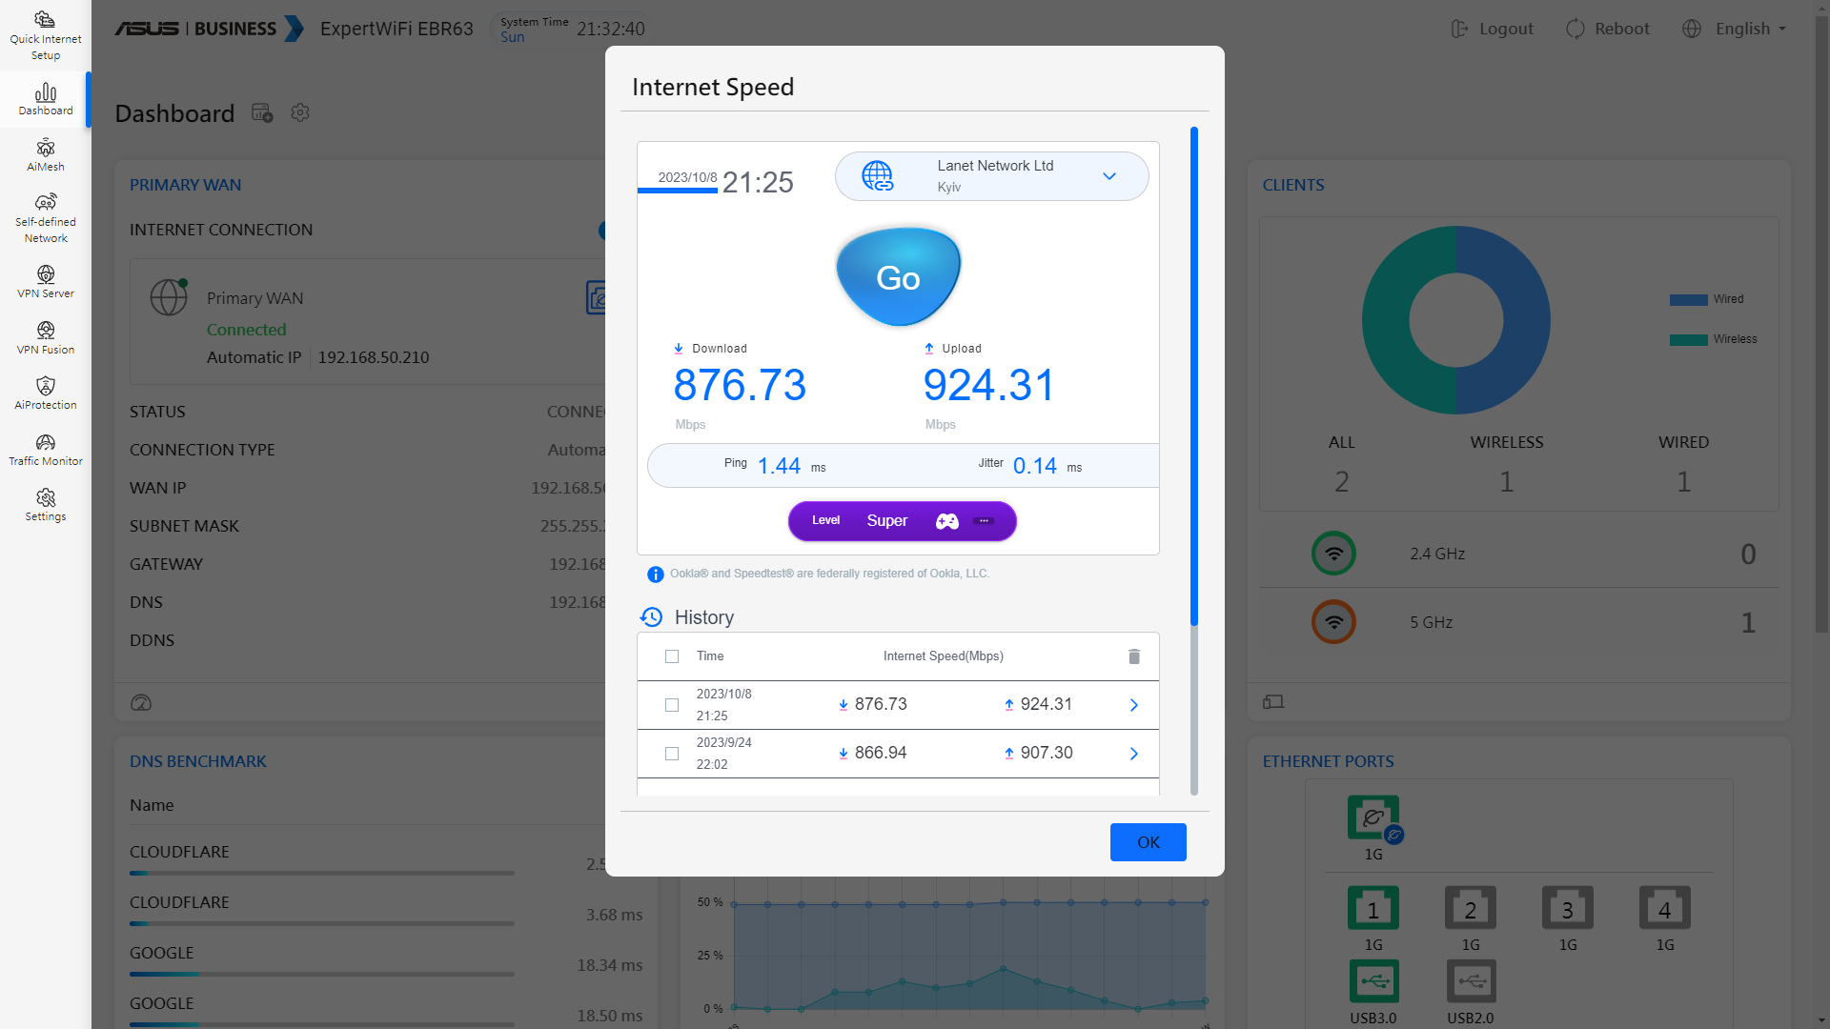Click the dashboard settings gear icon
The image size is (1830, 1029).
300,112
